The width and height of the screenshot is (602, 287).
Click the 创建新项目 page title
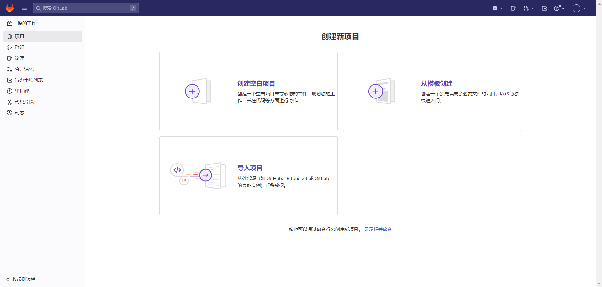pyautogui.click(x=340, y=37)
